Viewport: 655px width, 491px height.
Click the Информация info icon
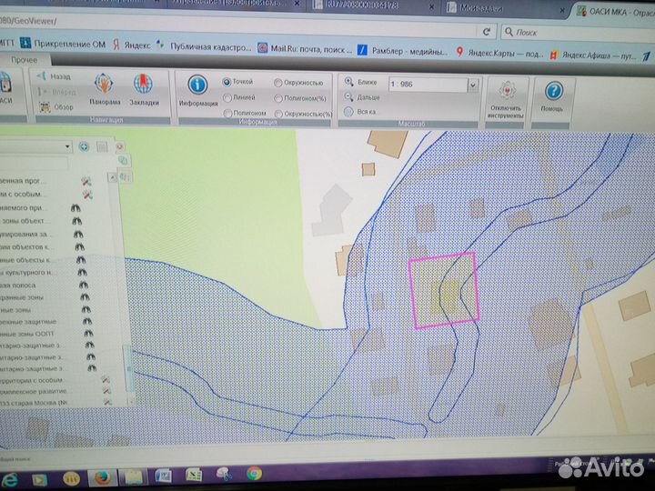[x=197, y=85]
